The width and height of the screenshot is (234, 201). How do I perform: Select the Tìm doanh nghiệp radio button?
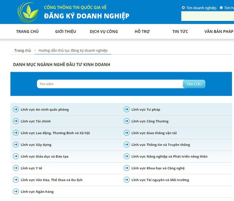183,7
